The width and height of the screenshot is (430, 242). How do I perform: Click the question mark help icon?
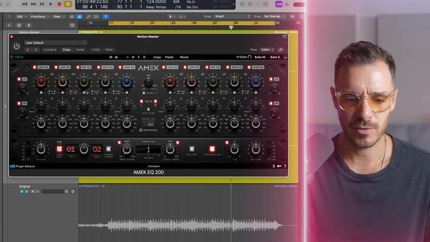(285, 166)
